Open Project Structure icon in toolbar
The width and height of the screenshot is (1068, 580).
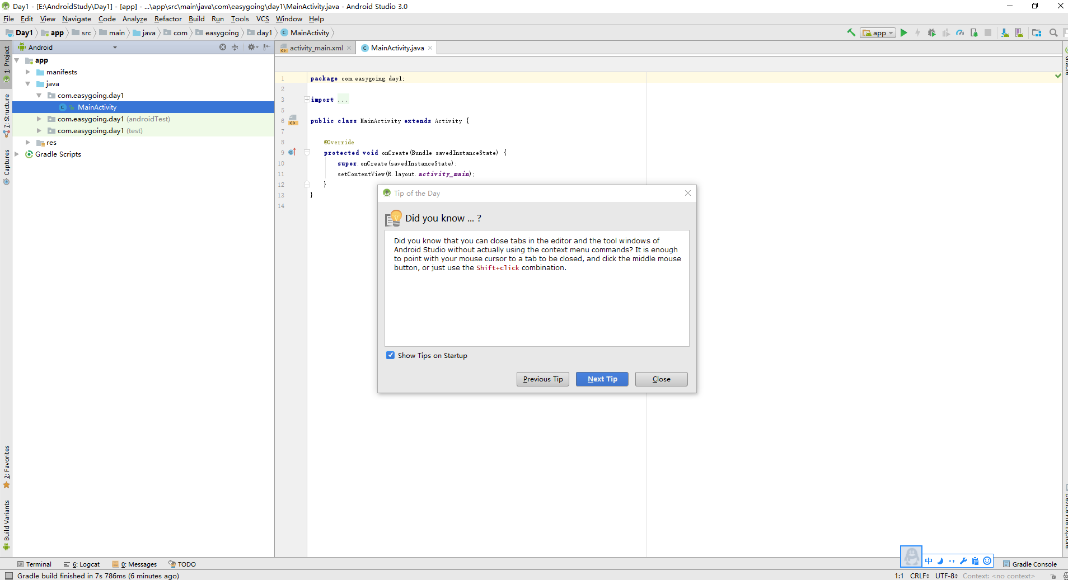1037,32
